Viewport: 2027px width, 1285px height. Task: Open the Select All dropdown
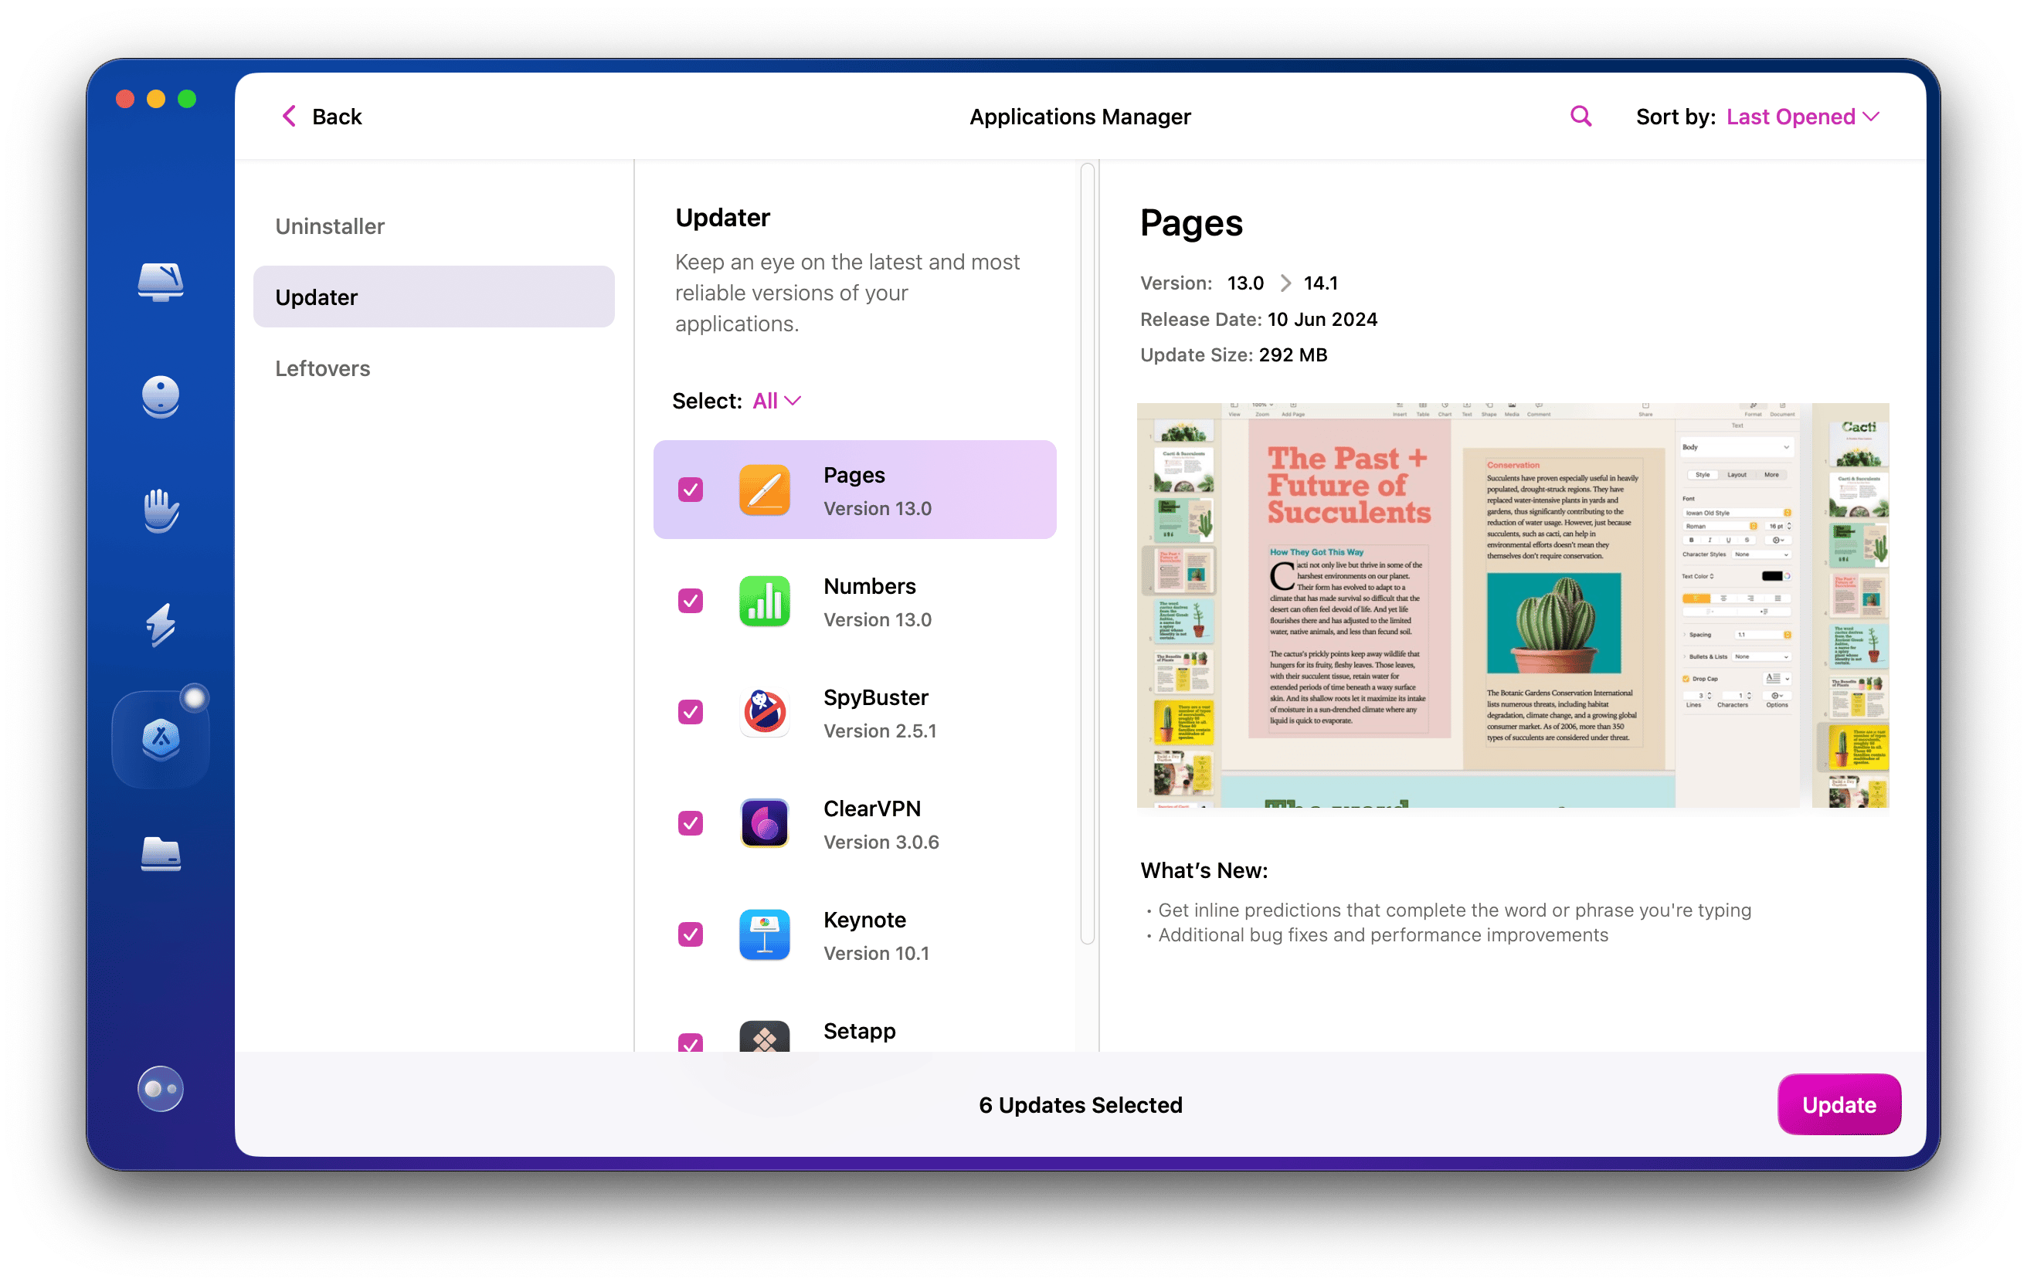click(776, 401)
